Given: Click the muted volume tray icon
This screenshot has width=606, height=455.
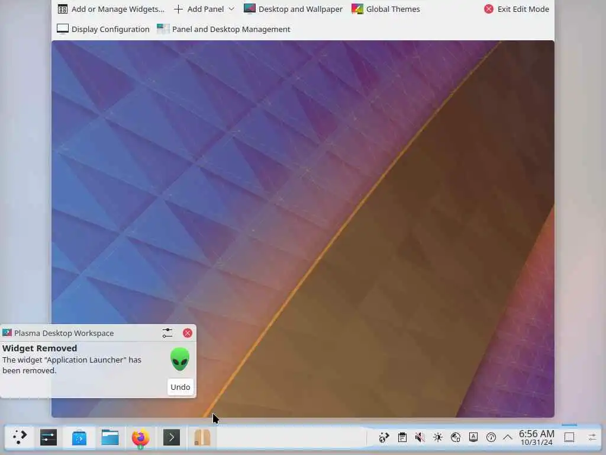Looking at the screenshot, I should pos(420,438).
